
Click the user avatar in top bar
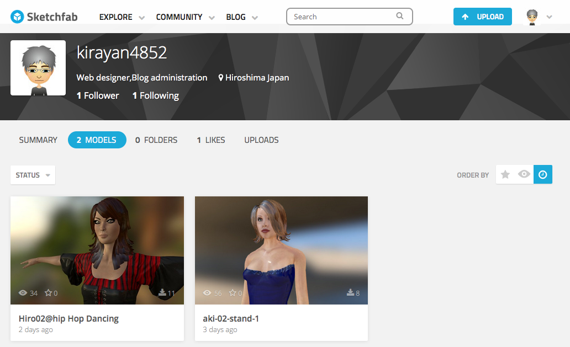532,17
